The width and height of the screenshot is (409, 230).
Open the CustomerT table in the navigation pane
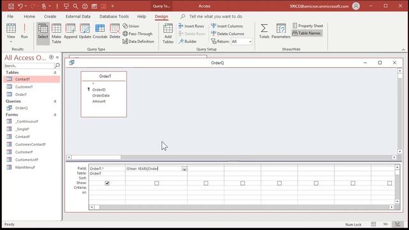click(x=32, y=87)
